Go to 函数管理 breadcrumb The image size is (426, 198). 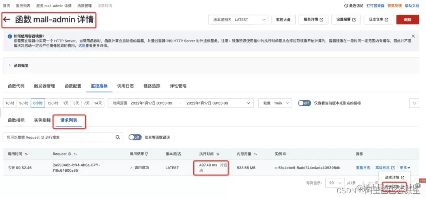pos(84,5)
